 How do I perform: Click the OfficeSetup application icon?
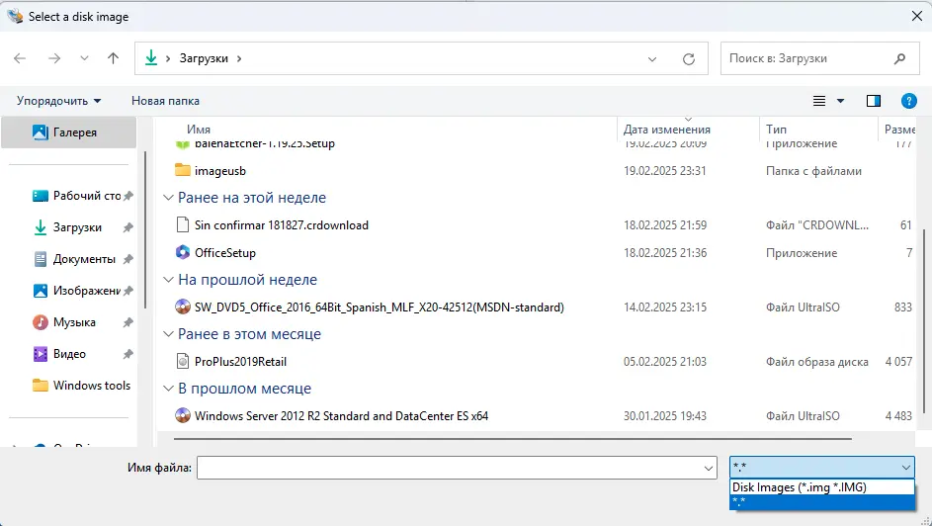click(183, 252)
